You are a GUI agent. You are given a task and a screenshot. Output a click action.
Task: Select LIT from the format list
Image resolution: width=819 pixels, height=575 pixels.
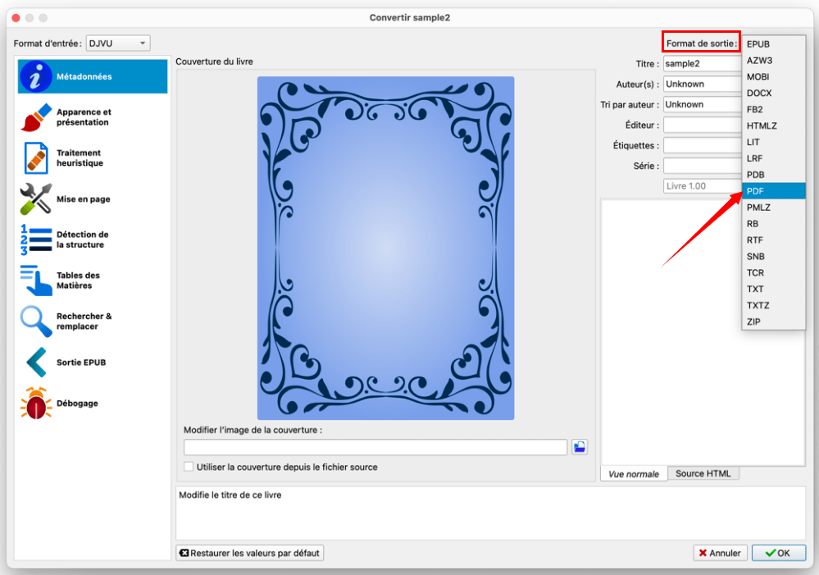773,142
